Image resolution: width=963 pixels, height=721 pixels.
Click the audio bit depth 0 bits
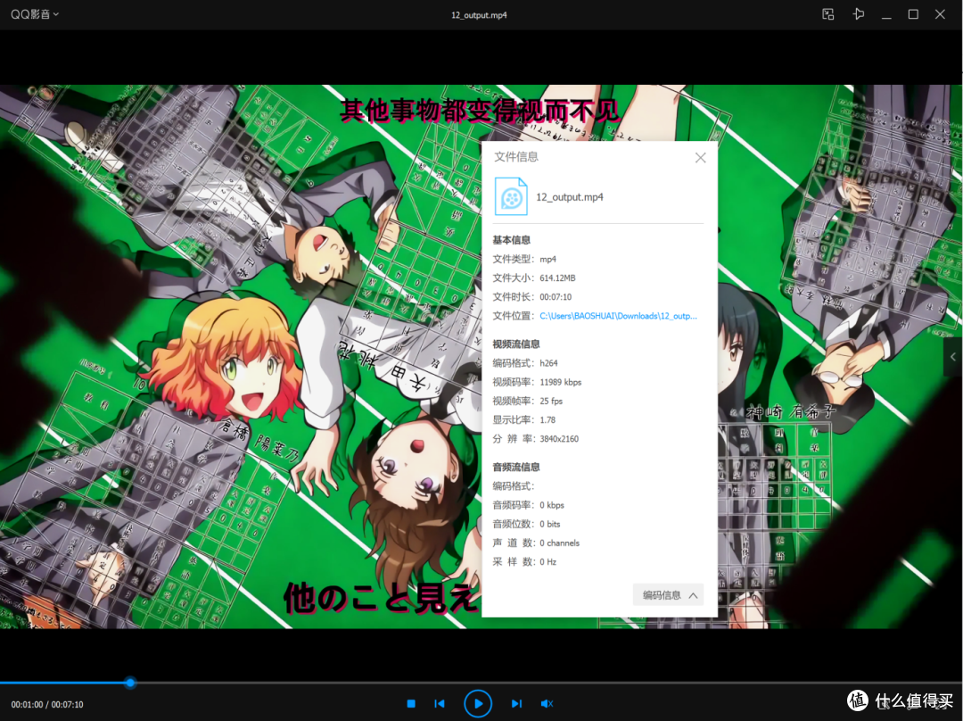549,525
